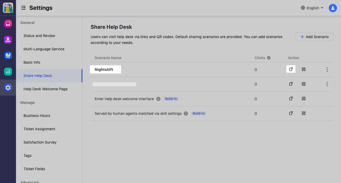Select Share Help Desk menu item
Viewport: 341px width, 183px height.
pos(49,76)
